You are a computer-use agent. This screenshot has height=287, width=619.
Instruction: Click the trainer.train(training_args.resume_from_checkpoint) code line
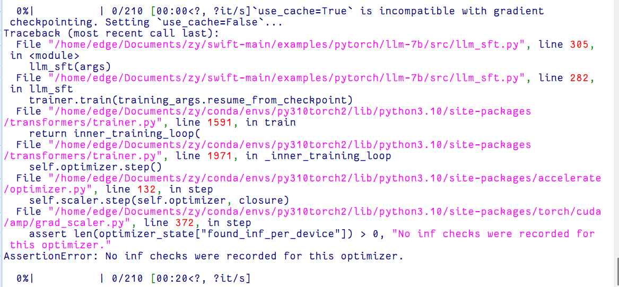click(x=191, y=100)
